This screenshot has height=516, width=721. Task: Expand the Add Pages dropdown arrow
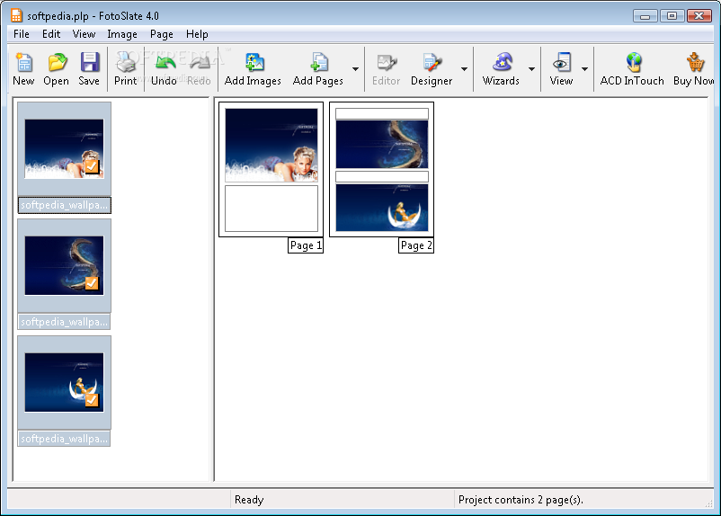(355, 69)
